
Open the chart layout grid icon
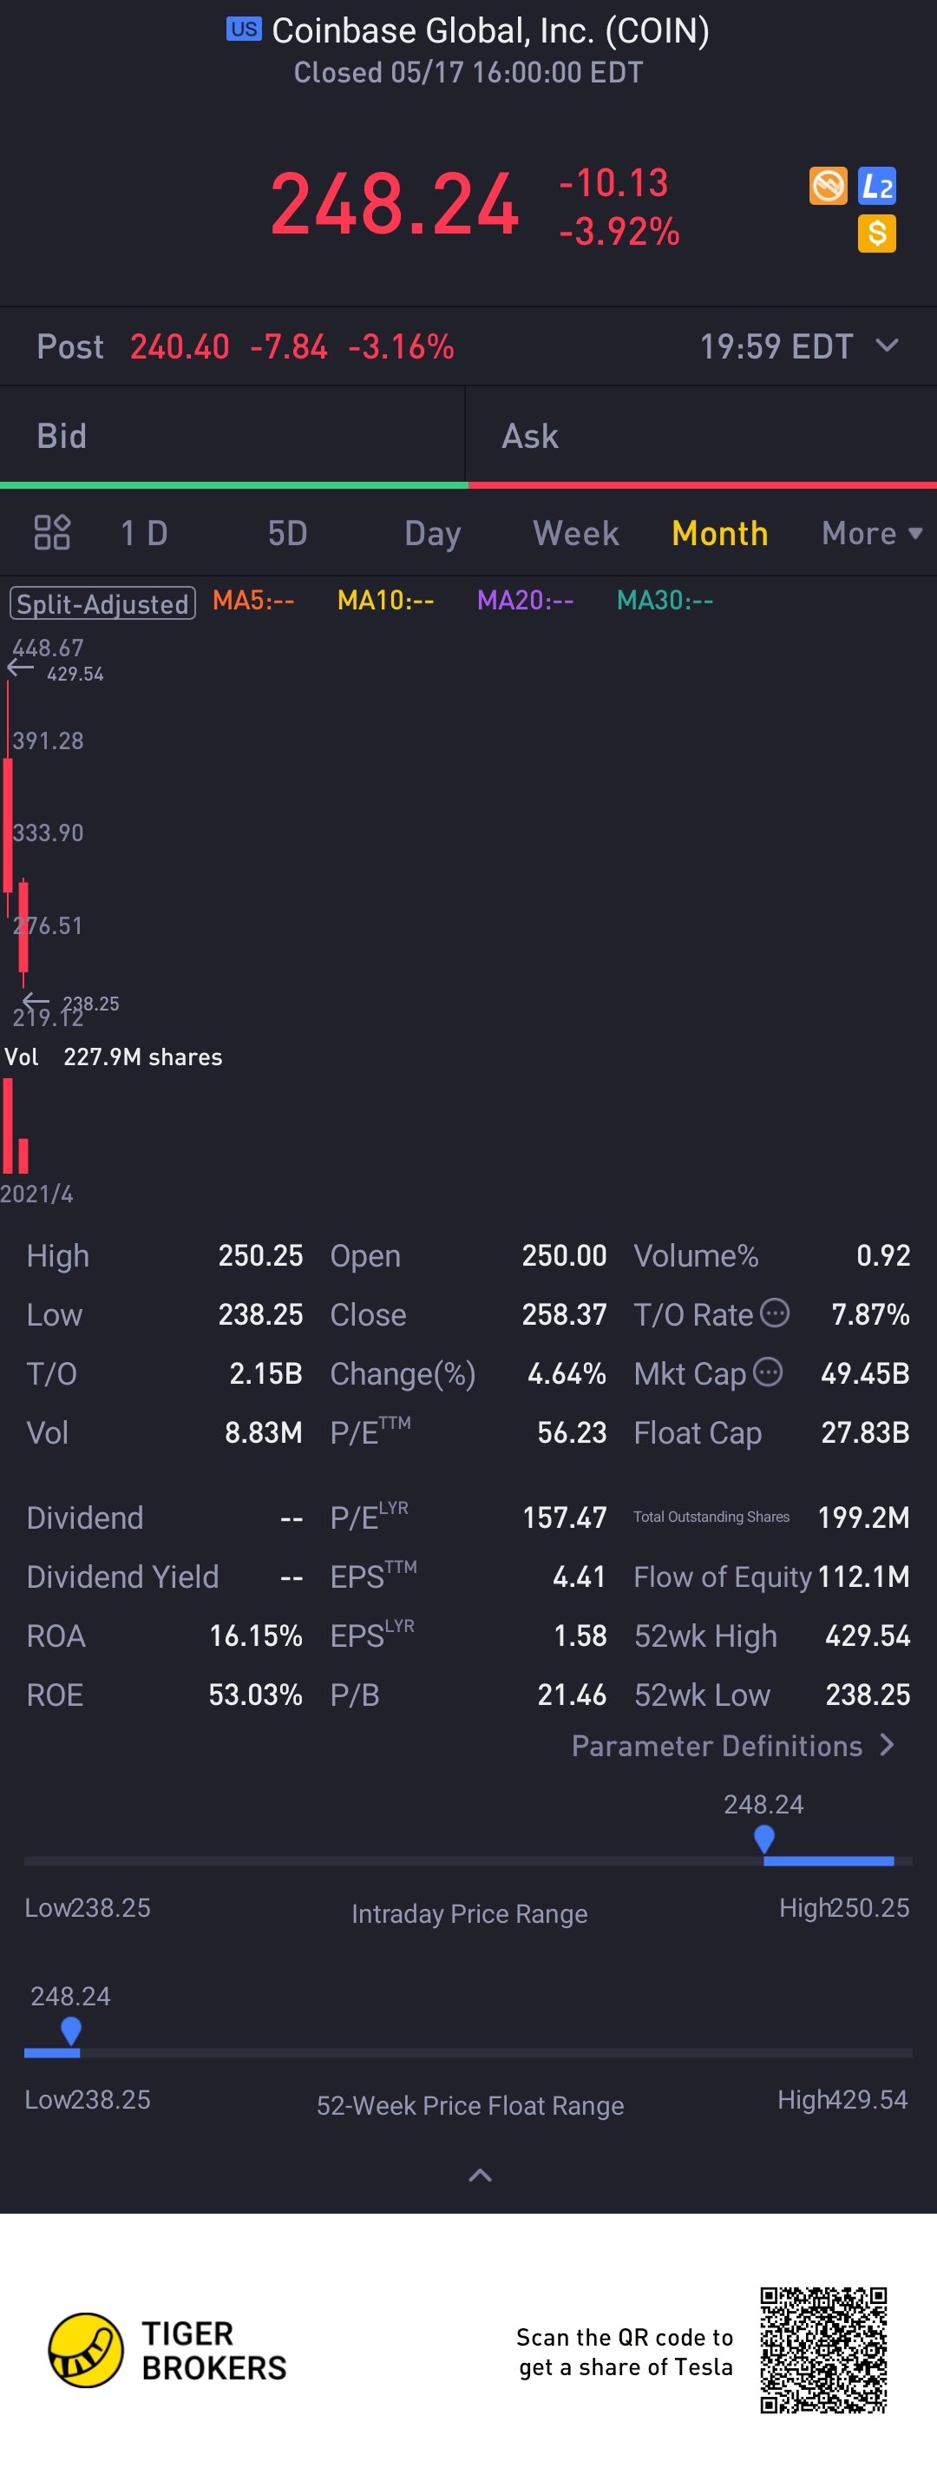point(52,532)
